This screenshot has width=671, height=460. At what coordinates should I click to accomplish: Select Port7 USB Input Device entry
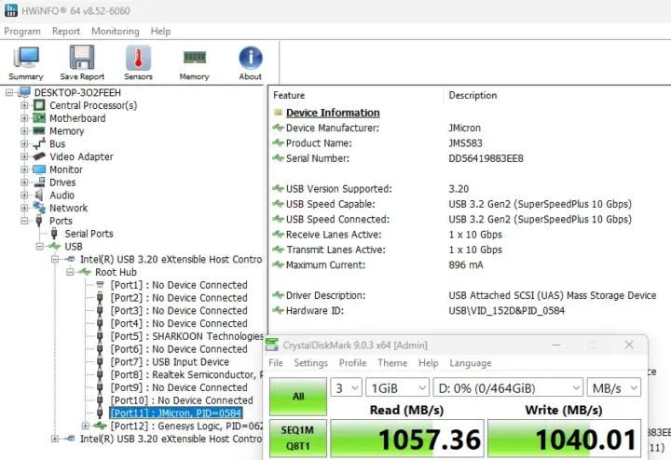pyautogui.click(x=170, y=361)
